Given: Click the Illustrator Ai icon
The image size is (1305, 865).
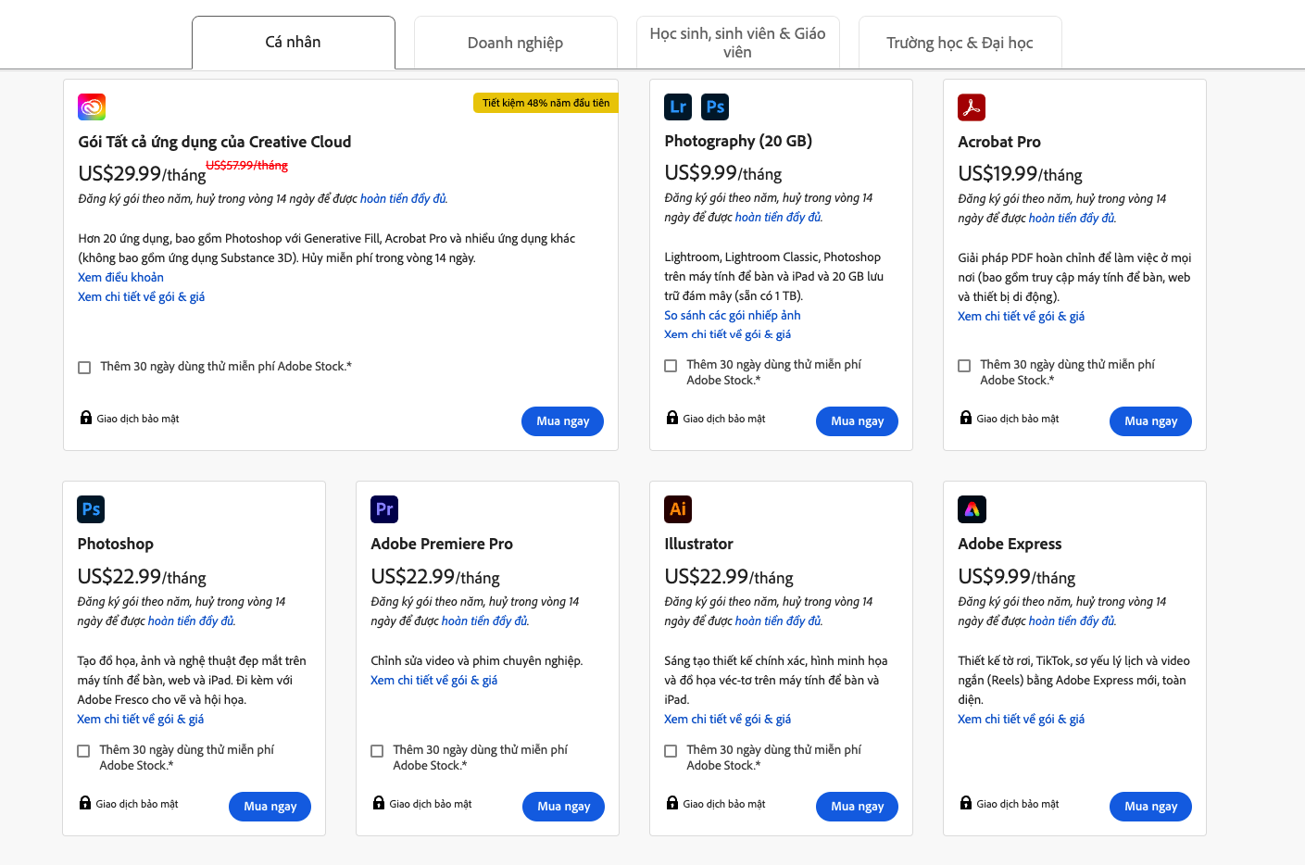Looking at the screenshot, I should (x=678, y=509).
